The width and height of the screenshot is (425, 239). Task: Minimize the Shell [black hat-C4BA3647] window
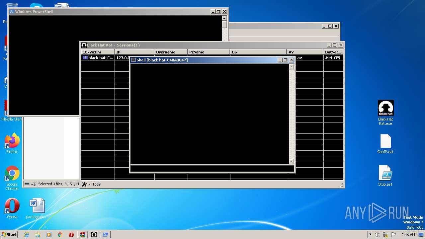pyautogui.click(x=280, y=60)
